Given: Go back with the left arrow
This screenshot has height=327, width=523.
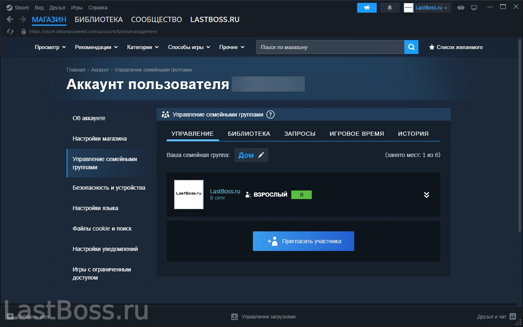Looking at the screenshot, I should (10, 20).
